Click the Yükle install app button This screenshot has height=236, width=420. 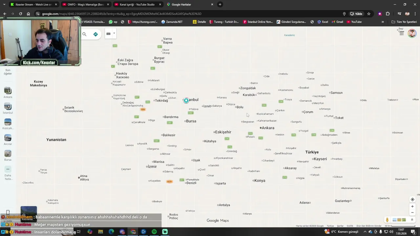tap(356, 14)
